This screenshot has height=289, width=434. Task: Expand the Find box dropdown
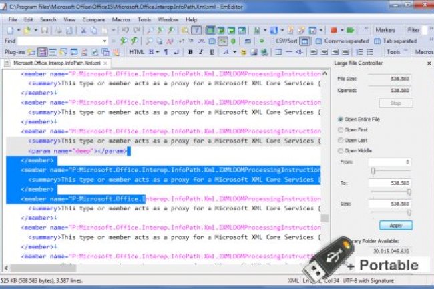105,41
